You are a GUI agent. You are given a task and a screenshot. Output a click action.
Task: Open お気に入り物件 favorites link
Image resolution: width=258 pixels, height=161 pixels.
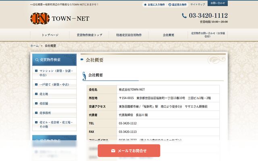click(154, 4)
